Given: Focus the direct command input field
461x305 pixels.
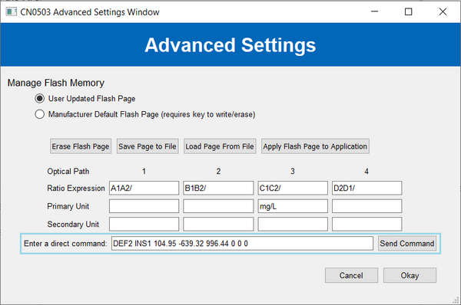Looking at the screenshot, I should pyautogui.click(x=242, y=244).
